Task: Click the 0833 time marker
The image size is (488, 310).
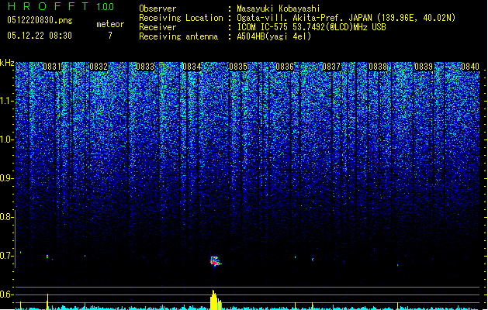Action: [x=145, y=67]
